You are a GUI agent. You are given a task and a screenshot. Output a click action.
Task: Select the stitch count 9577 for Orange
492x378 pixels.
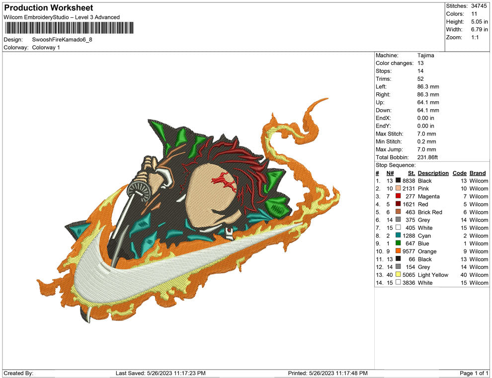point(409,251)
